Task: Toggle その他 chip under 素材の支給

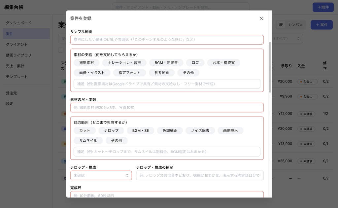Action: 188,73
